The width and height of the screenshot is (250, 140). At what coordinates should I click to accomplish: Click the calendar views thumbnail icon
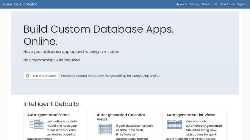(105, 129)
